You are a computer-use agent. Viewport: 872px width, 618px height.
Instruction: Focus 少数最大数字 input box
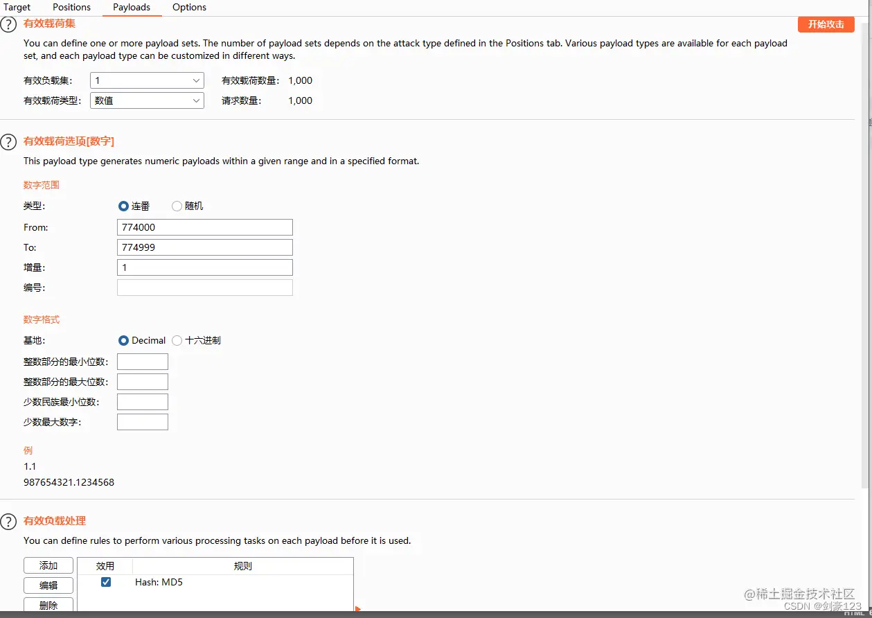[x=143, y=422]
